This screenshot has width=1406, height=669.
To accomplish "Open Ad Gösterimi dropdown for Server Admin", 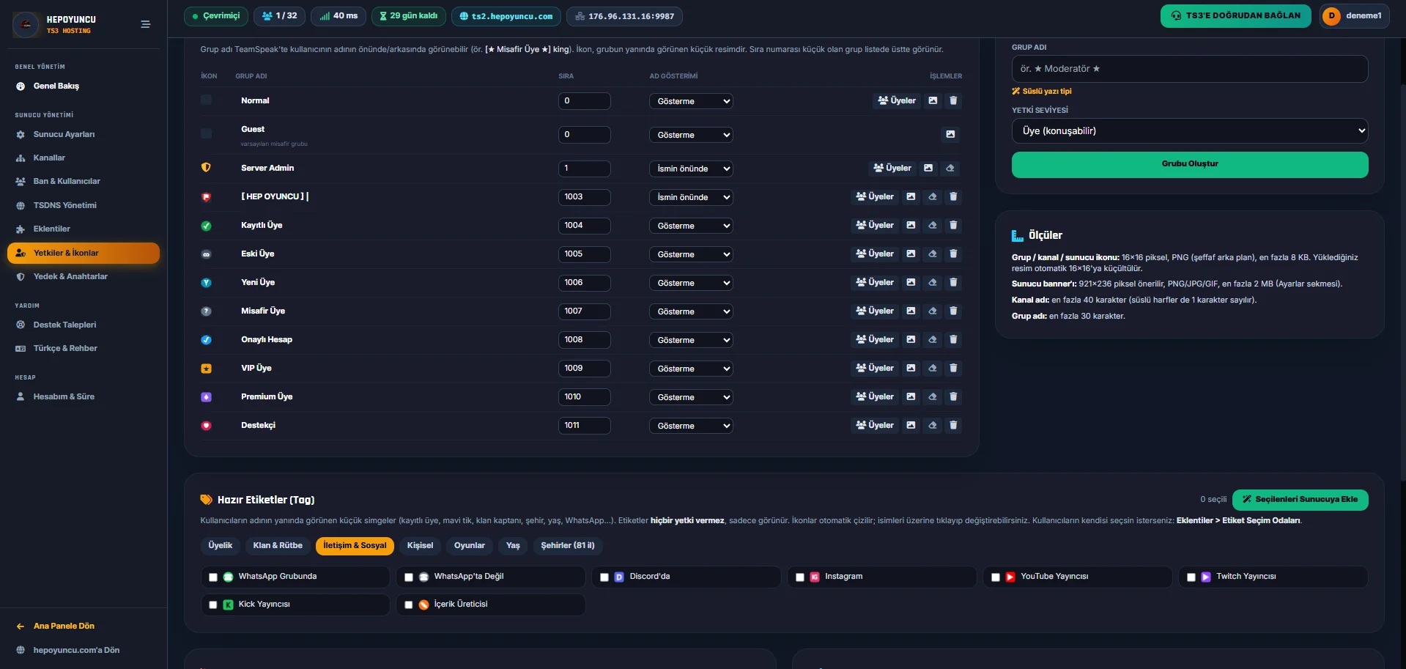I will (691, 169).
